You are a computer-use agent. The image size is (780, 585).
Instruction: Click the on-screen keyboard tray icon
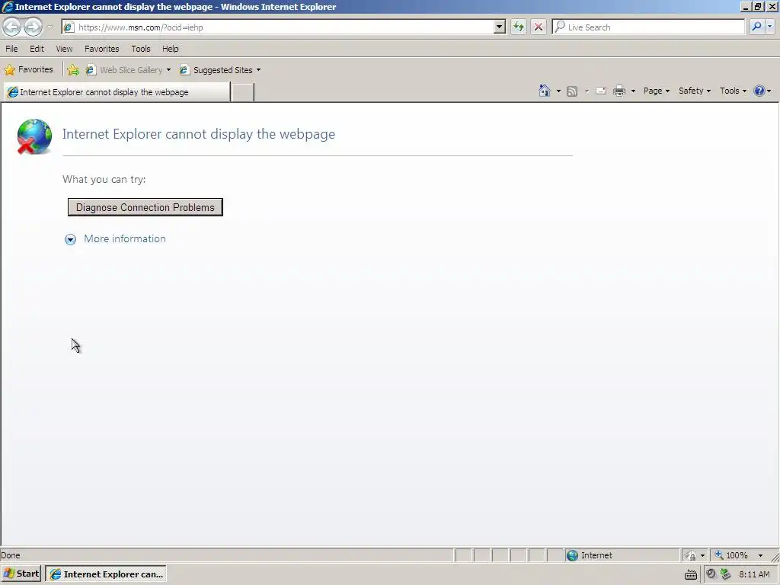690,574
